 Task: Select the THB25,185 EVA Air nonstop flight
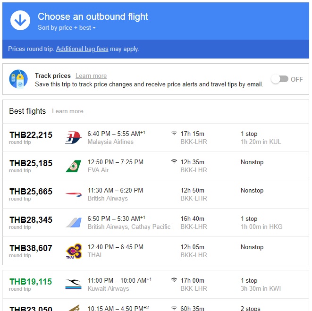[x=156, y=166]
